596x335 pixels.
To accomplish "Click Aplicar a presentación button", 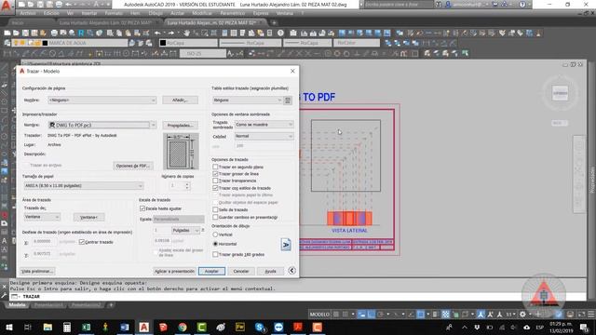I will point(174,271).
